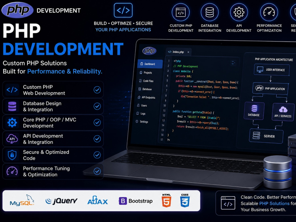Viewport: 296px width, 222px height.
Task: Click the return $result->fetch_all line
Action: tap(202, 127)
